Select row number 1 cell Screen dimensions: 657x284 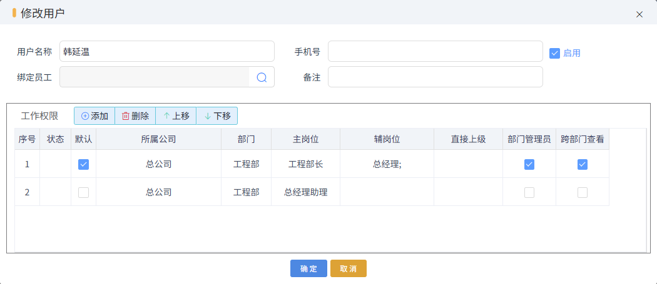click(x=28, y=164)
